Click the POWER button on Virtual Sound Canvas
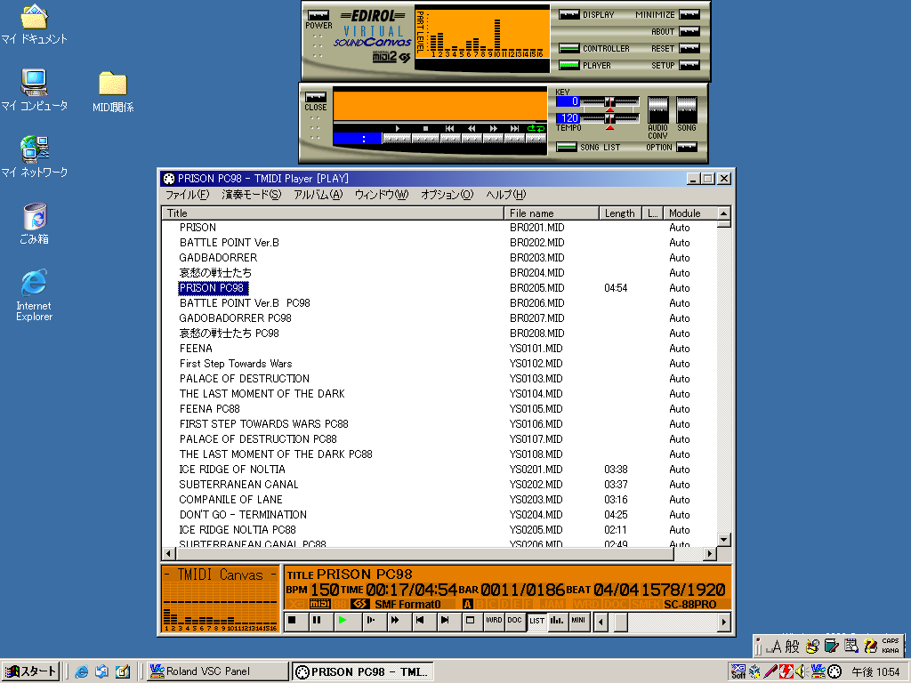This screenshot has width=911, height=683. click(318, 15)
